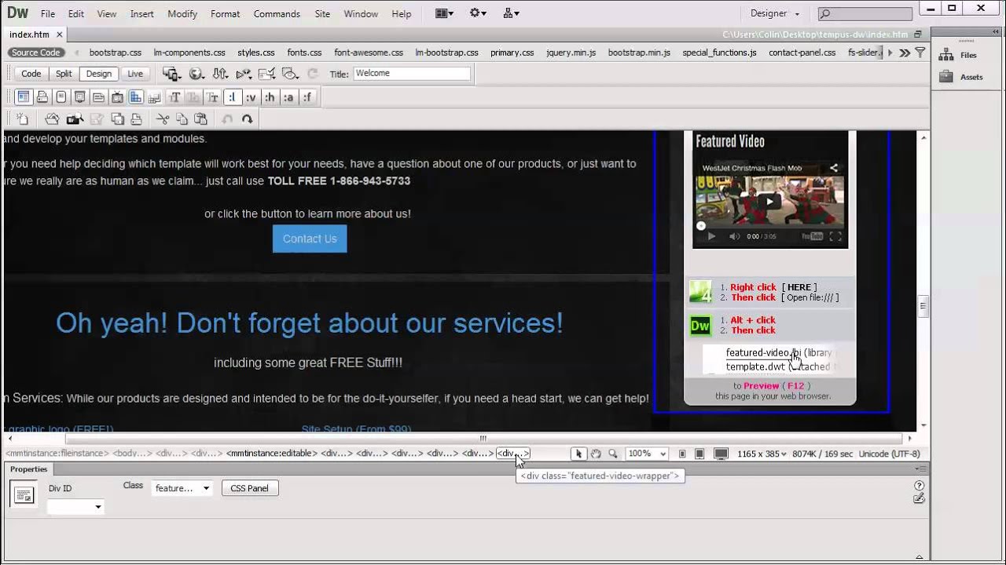Open the Files panel
This screenshot has height=565, width=1006.
(960, 55)
